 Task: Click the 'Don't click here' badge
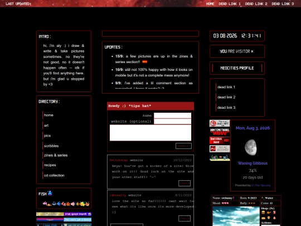[x=220, y=140]
